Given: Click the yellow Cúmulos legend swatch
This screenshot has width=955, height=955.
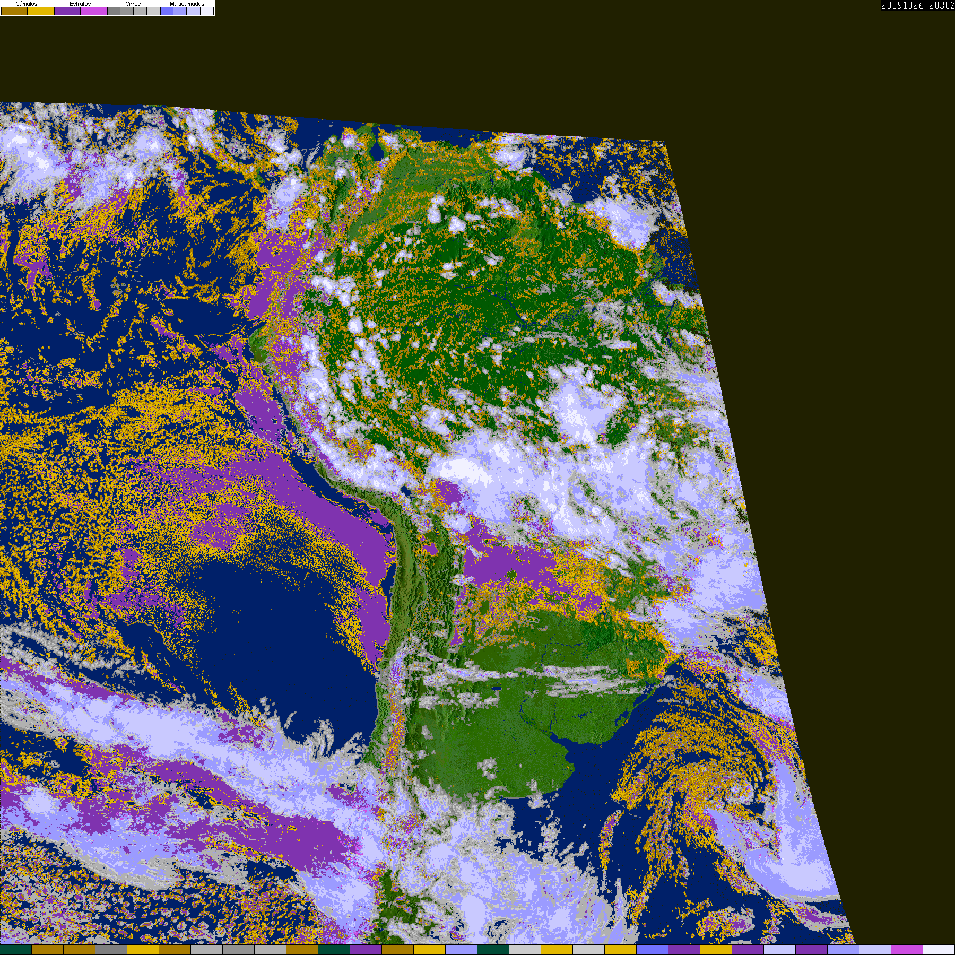Looking at the screenshot, I should [x=41, y=11].
